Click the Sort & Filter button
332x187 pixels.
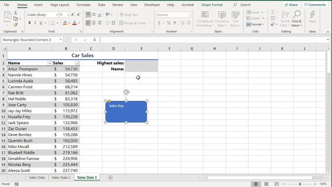tap(285, 19)
